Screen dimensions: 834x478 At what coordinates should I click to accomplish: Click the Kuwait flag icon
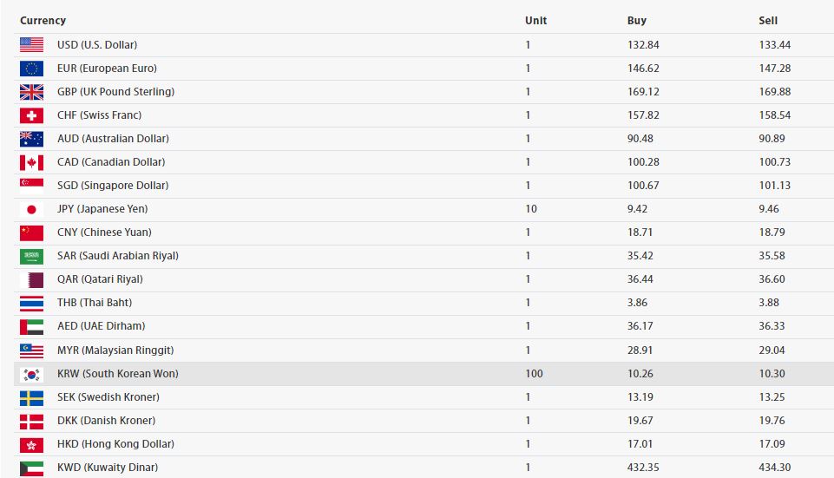[x=31, y=468]
